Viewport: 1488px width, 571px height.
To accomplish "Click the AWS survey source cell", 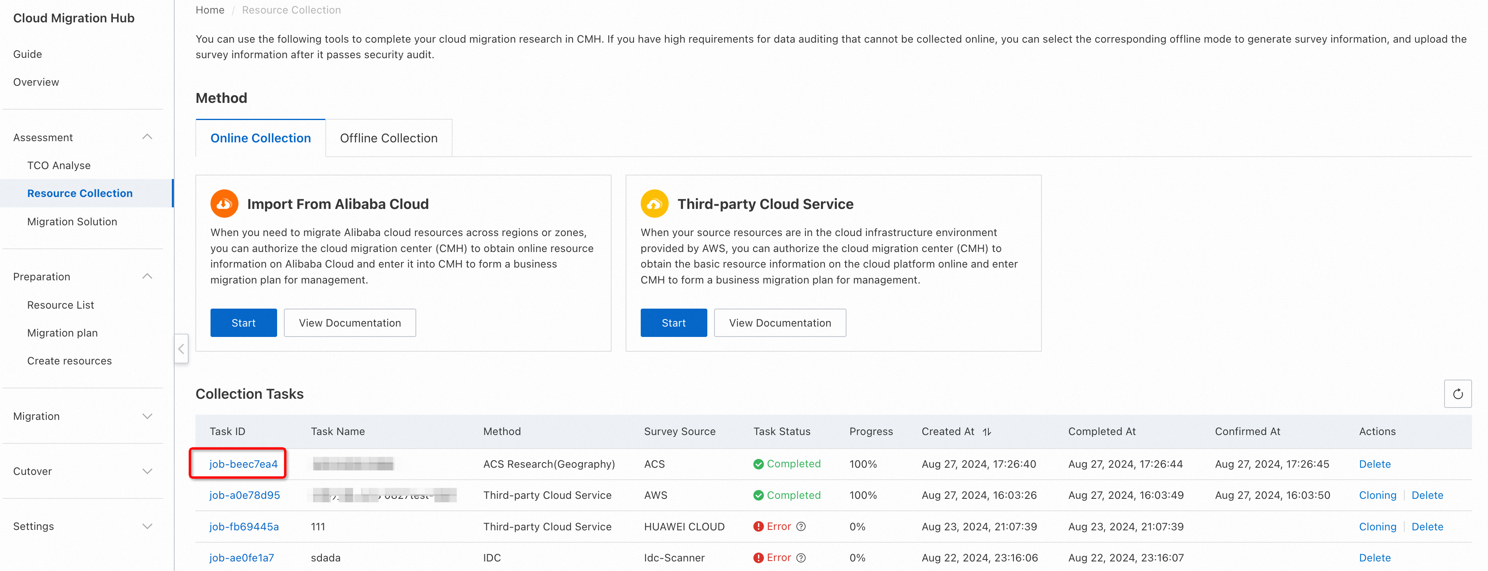I will pyautogui.click(x=655, y=495).
